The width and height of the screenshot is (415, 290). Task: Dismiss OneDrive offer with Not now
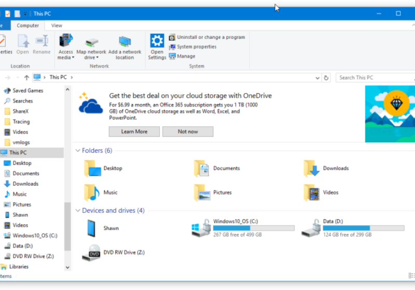pos(188,132)
